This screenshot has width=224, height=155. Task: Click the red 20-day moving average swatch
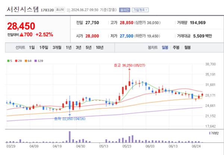tap(16, 61)
